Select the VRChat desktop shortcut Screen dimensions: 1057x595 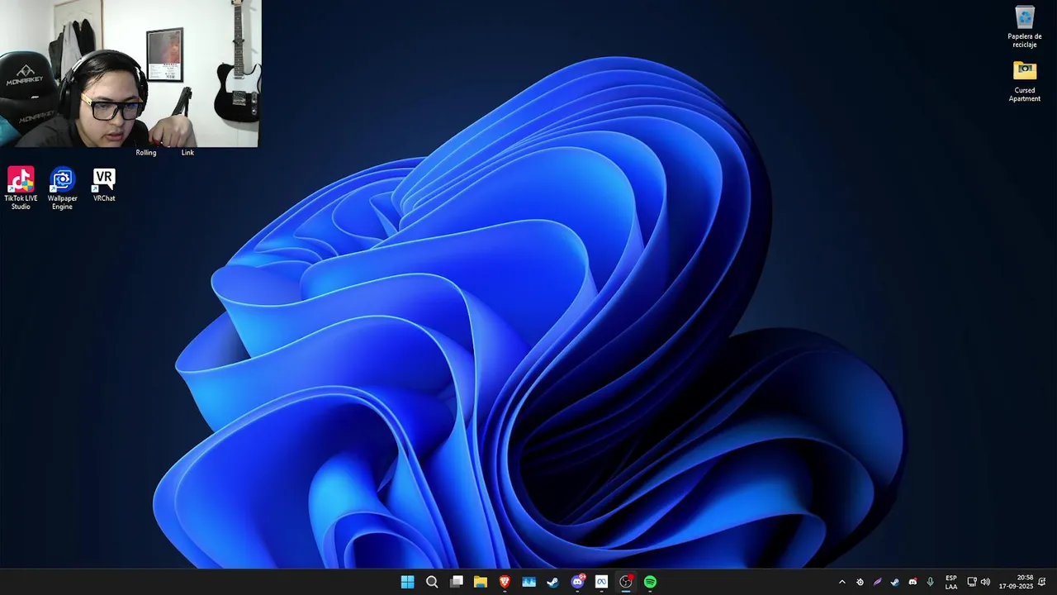pos(104,185)
